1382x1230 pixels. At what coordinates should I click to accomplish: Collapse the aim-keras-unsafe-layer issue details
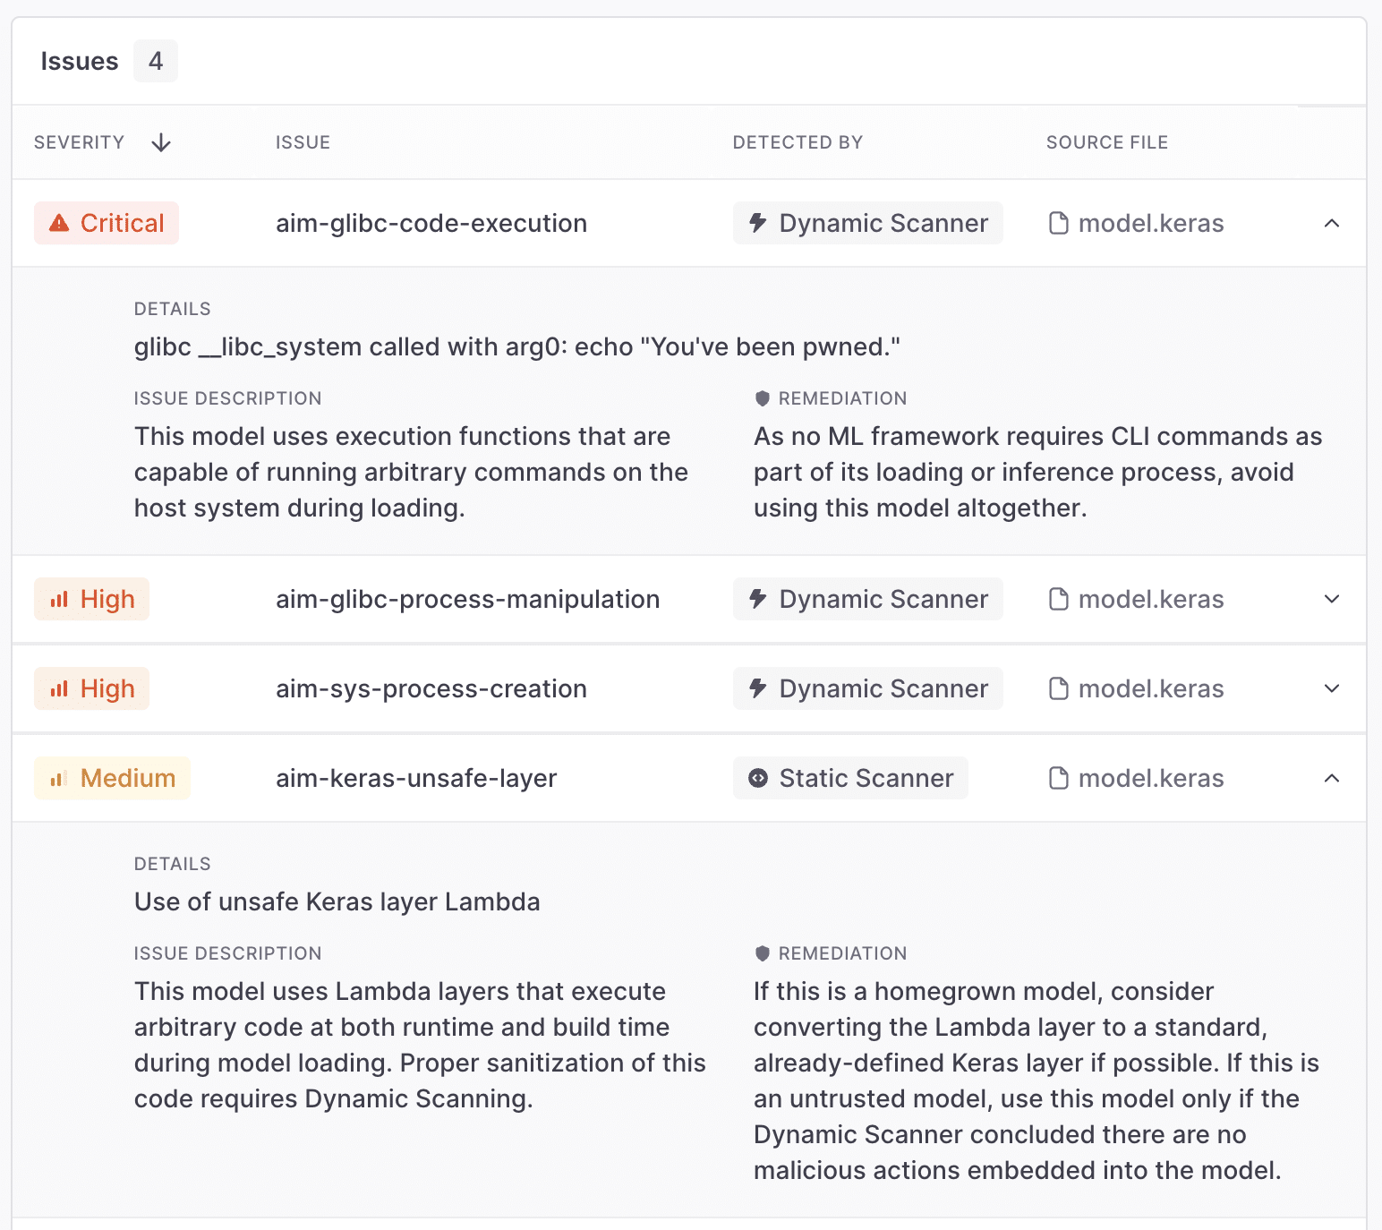1332,779
